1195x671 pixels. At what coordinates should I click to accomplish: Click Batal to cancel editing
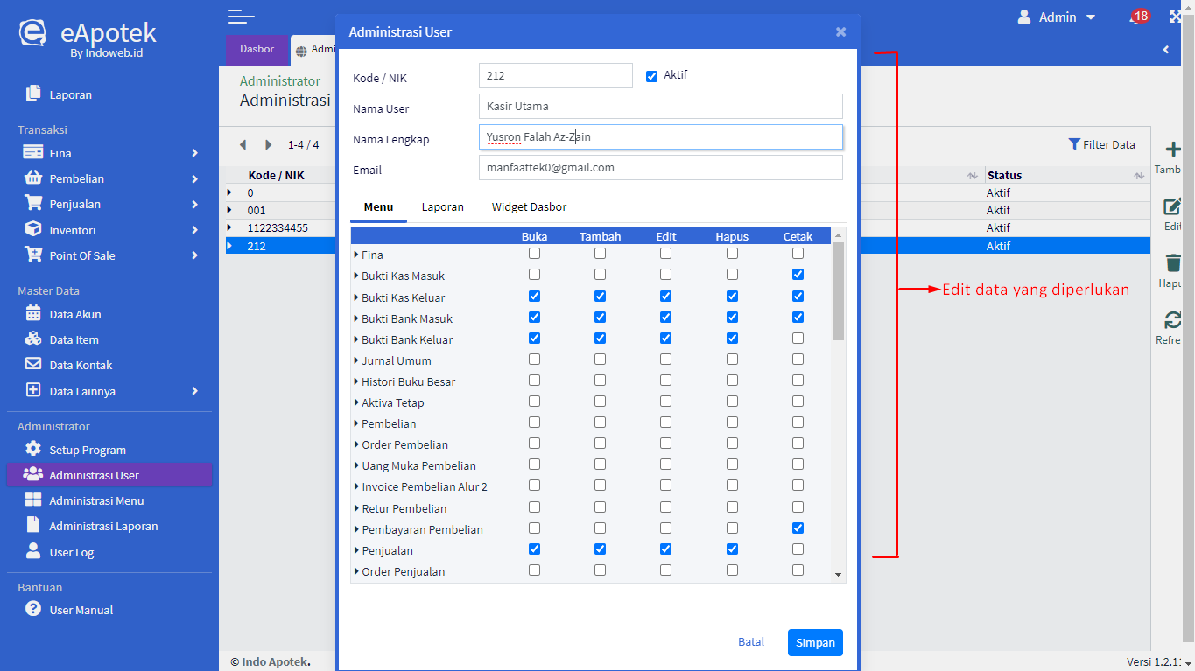pyautogui.click(x=750, y=642)
